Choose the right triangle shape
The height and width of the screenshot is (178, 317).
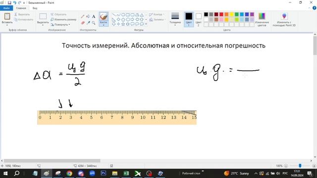pos(114,20)
